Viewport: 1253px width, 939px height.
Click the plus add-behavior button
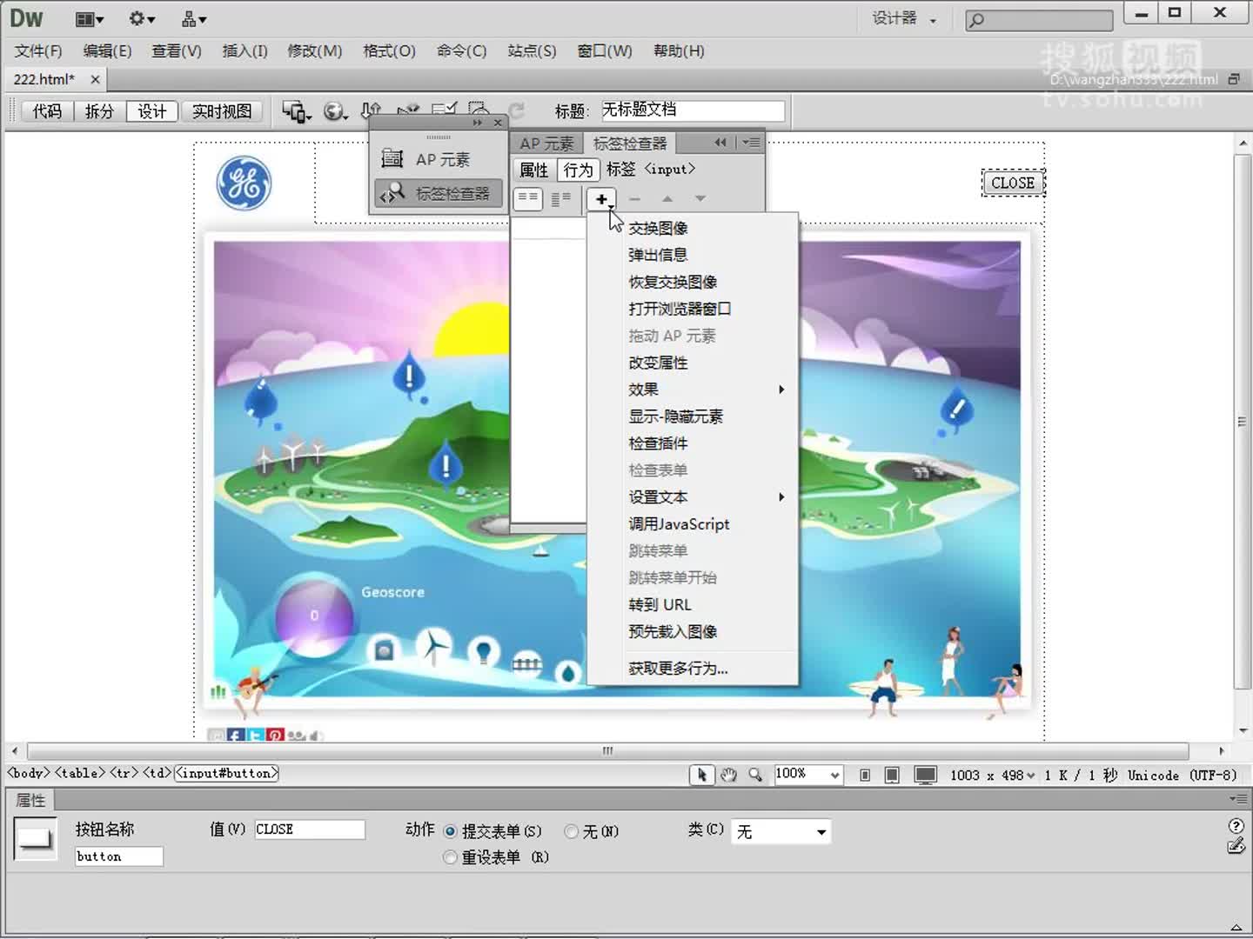[601, 199]
